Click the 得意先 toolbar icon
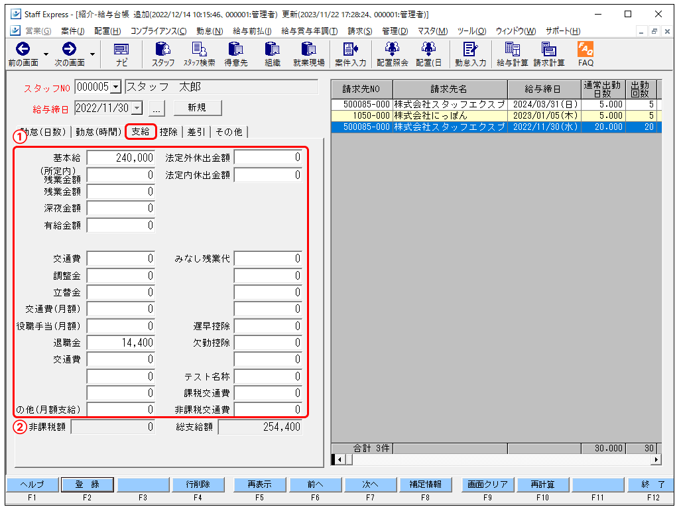The image size is (679, 509). point(235,54)
